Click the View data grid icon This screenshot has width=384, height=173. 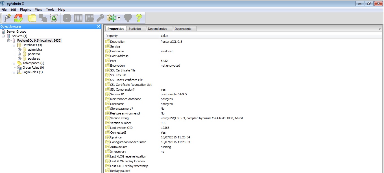click(78, 18)
